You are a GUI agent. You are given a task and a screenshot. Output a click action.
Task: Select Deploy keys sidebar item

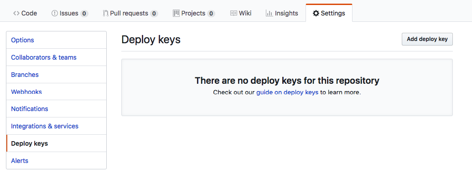[x=56, y=143]
